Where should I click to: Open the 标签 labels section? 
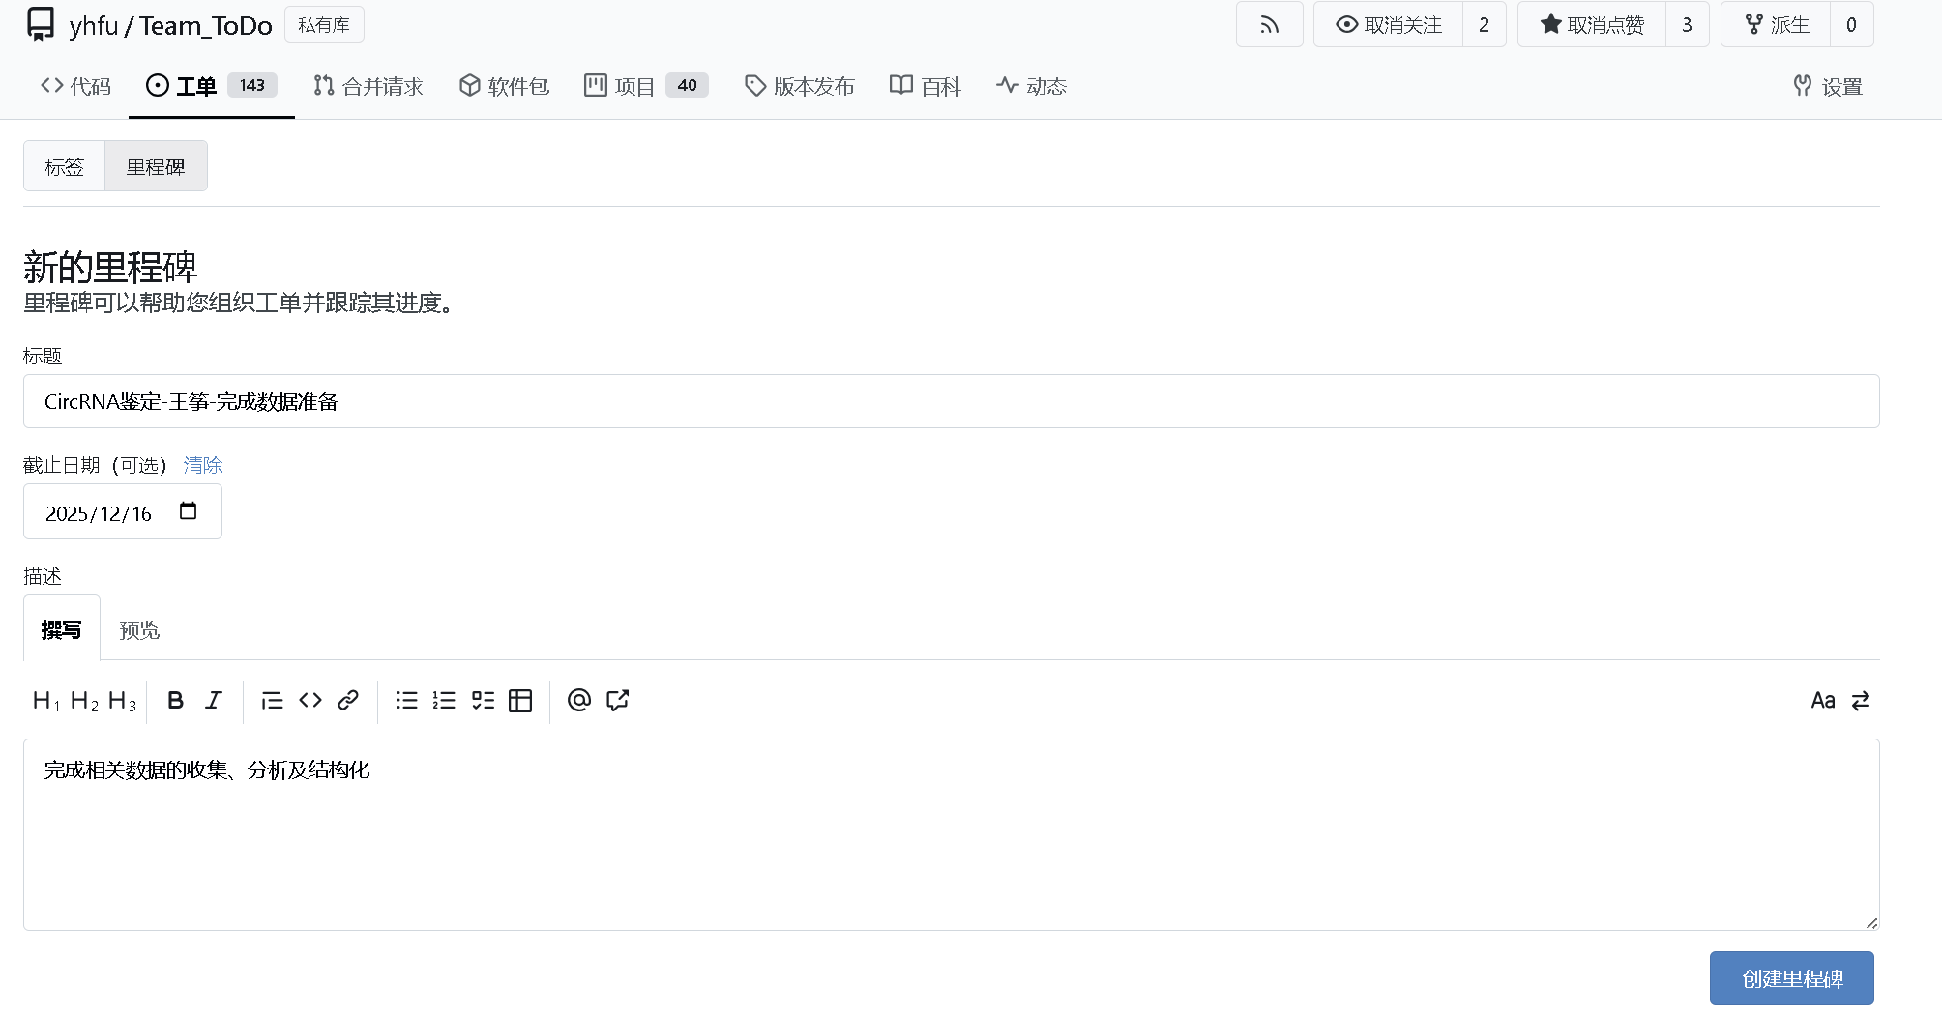tap(64, 166)
